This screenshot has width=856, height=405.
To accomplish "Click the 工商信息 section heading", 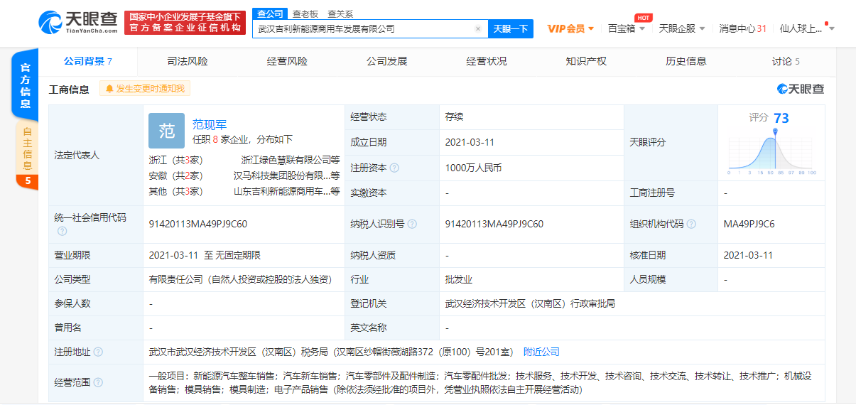I will tap(69, 90).
